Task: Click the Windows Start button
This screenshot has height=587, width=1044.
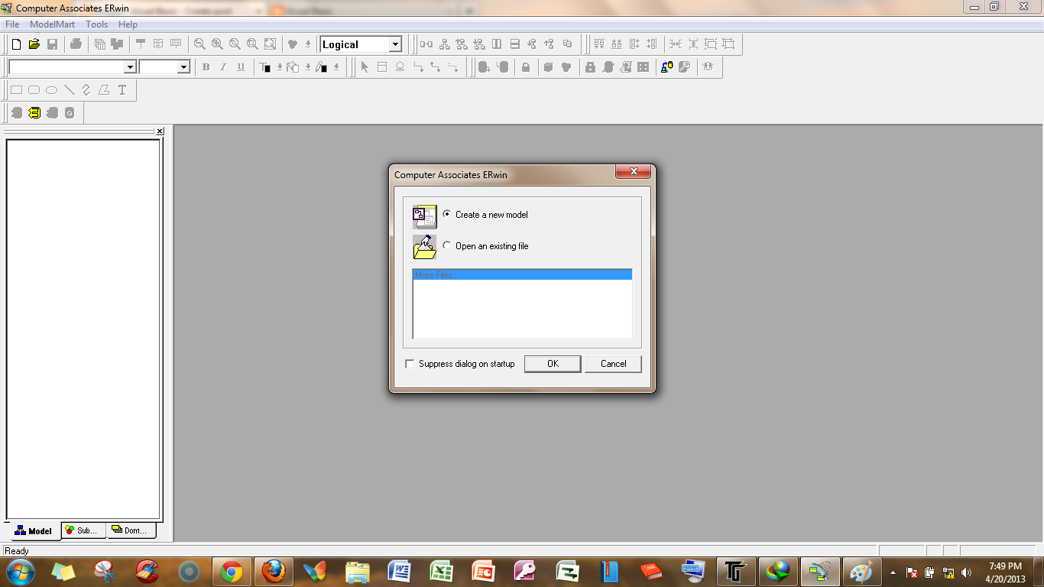Action: coord(20,572)
